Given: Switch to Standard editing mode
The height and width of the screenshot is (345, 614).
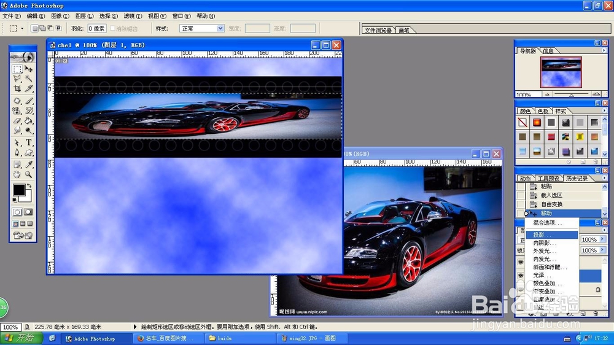Looking at the screenshot, I should click(x=17, y=212).
